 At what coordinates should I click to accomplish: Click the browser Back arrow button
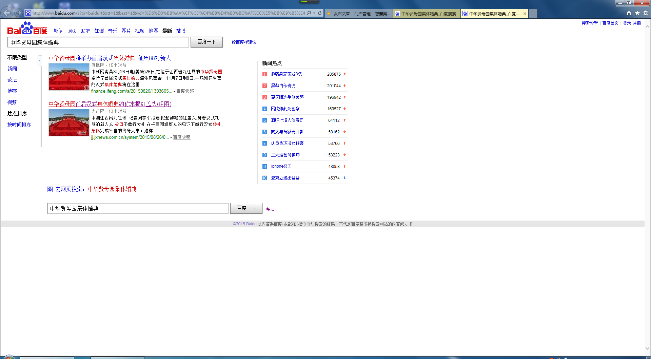point(6,13)
